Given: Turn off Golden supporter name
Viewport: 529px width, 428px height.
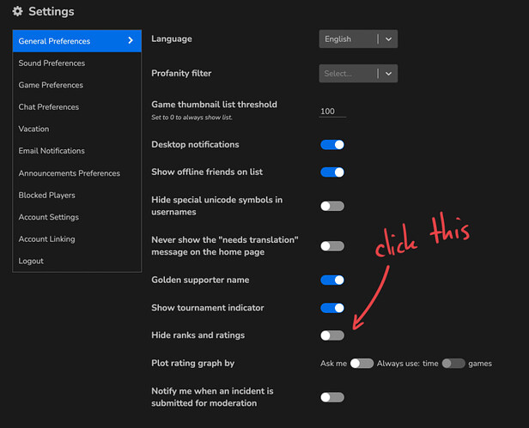Looking at the screenshot, I should (x=332, y=280).
